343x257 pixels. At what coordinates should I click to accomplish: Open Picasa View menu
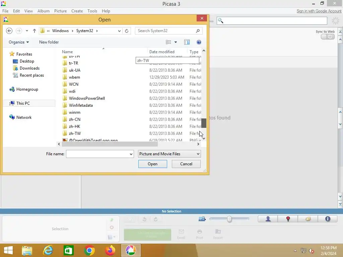click(28, 11)
